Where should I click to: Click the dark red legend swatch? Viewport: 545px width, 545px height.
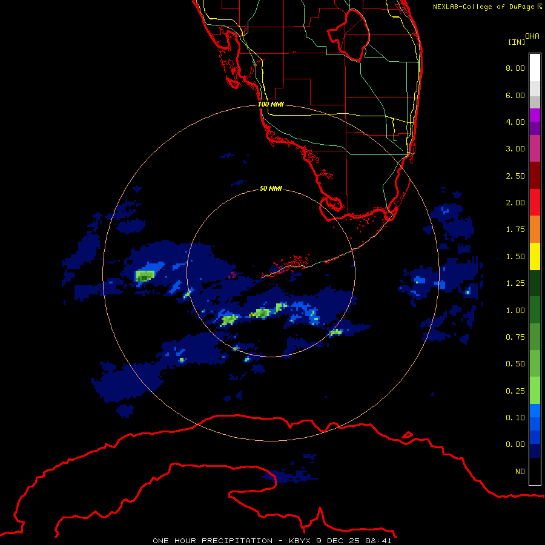(535, 176)
